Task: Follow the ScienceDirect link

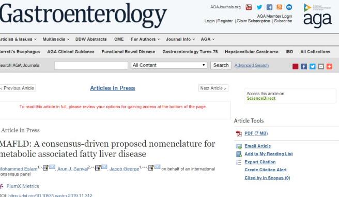Action: pyautogui.click(x=261, y=98)
